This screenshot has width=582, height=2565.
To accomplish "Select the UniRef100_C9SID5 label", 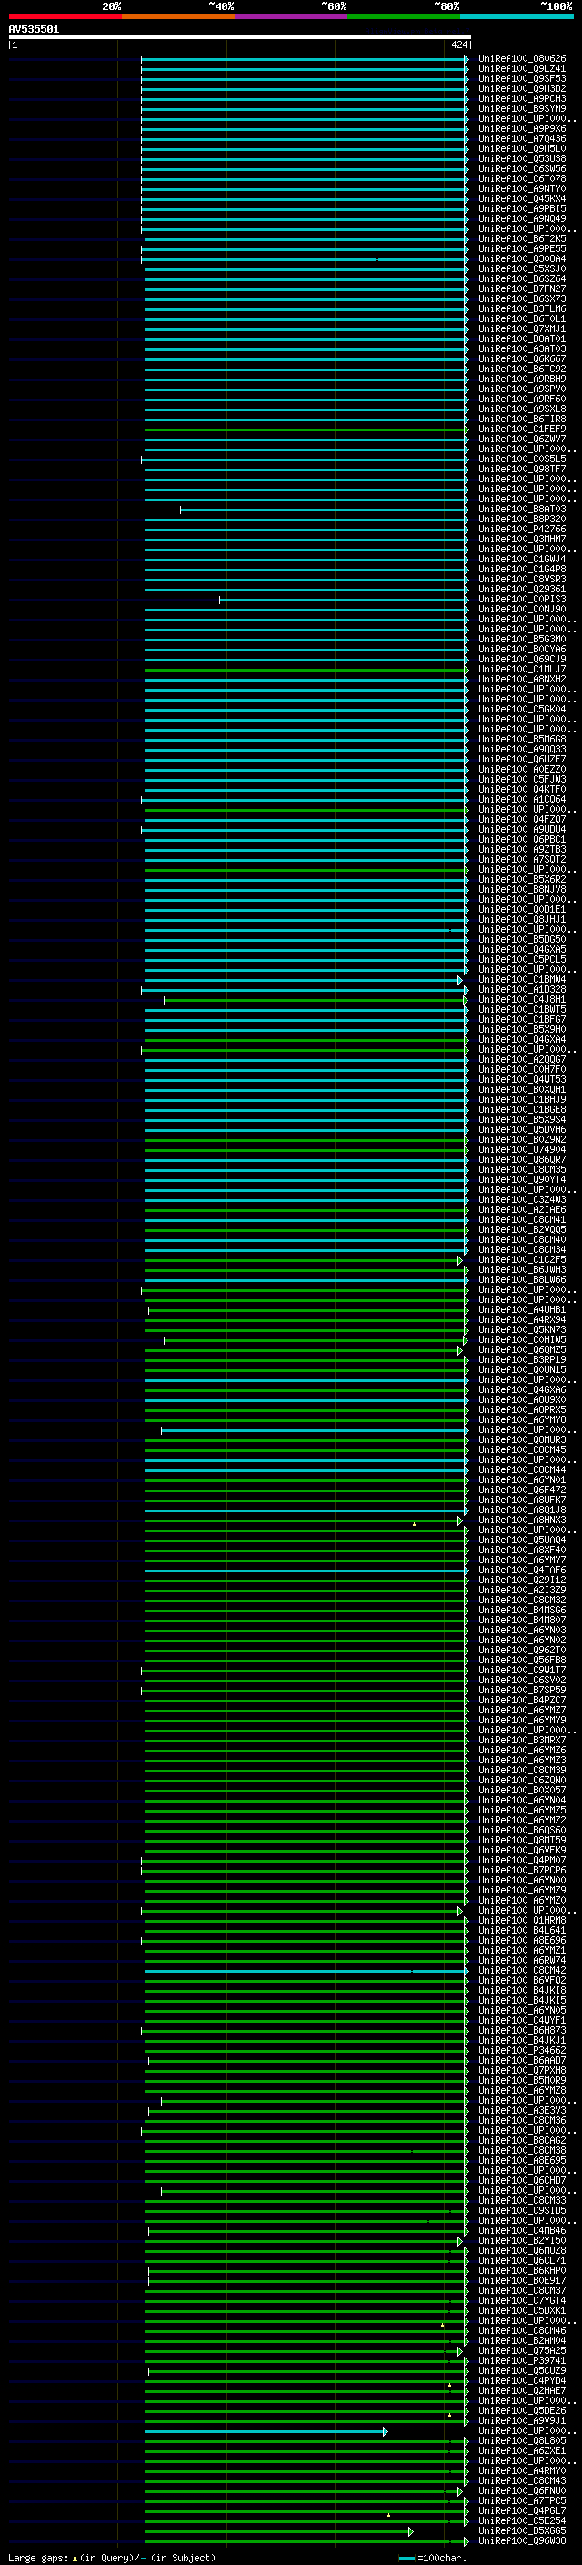I will (522, 2210).
